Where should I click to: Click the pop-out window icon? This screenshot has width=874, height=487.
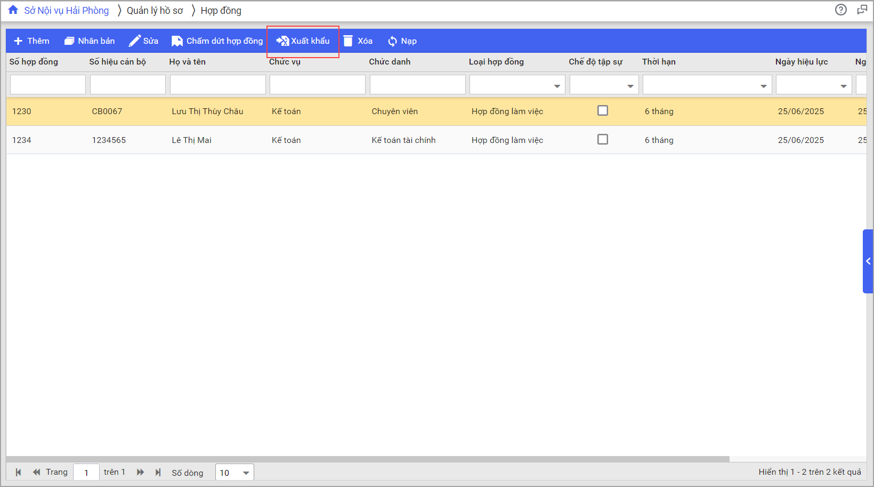tap(862, 10)
